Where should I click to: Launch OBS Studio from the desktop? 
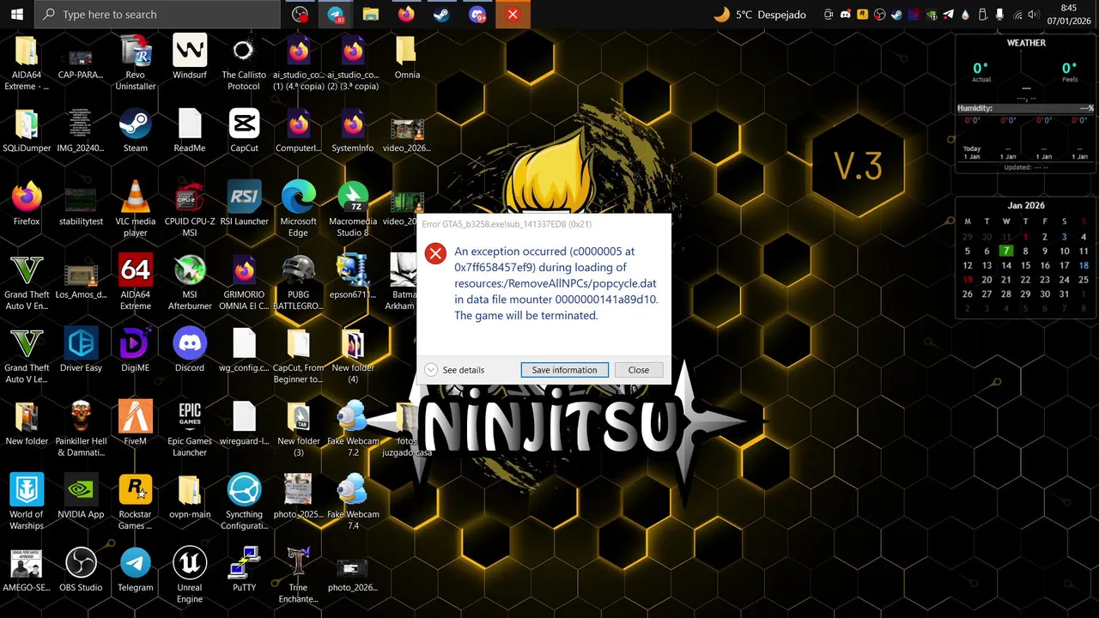tap(81, 570)
